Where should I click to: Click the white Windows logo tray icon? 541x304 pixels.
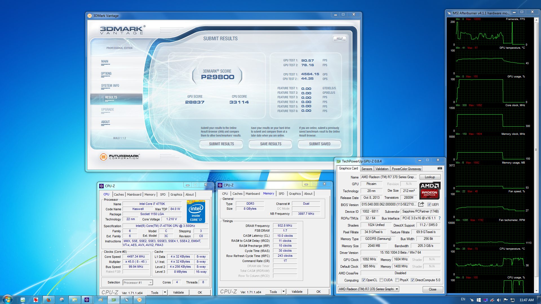(x=478, y=300)
